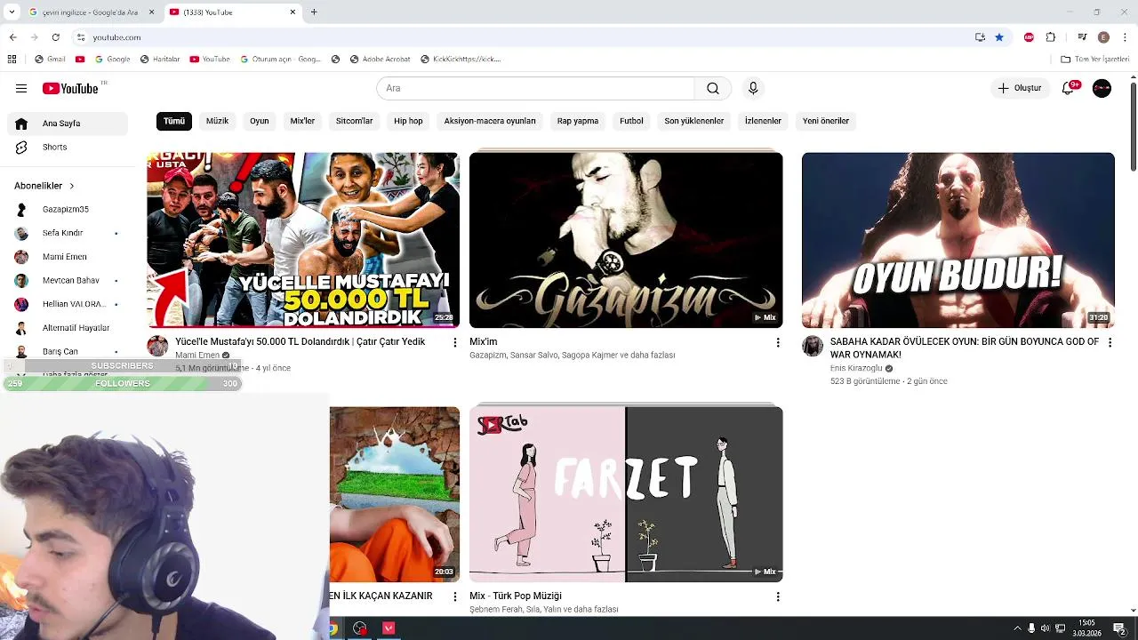Open the Haritalar bookmark
This screenshot has width=1138, height=640.
(x=159, y=60)
